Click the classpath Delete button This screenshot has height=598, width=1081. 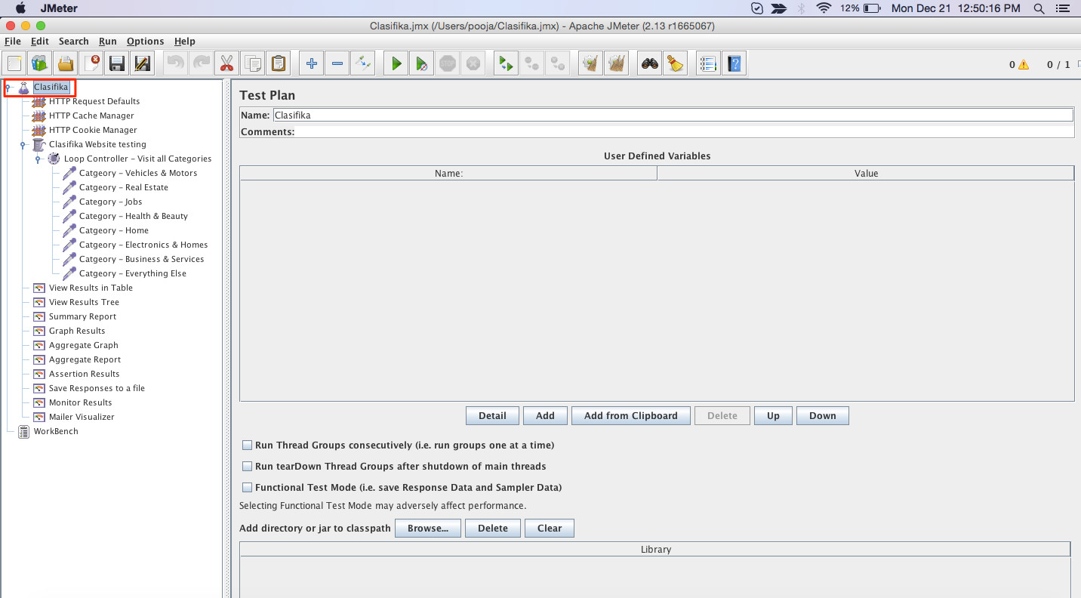click(493, 529)
